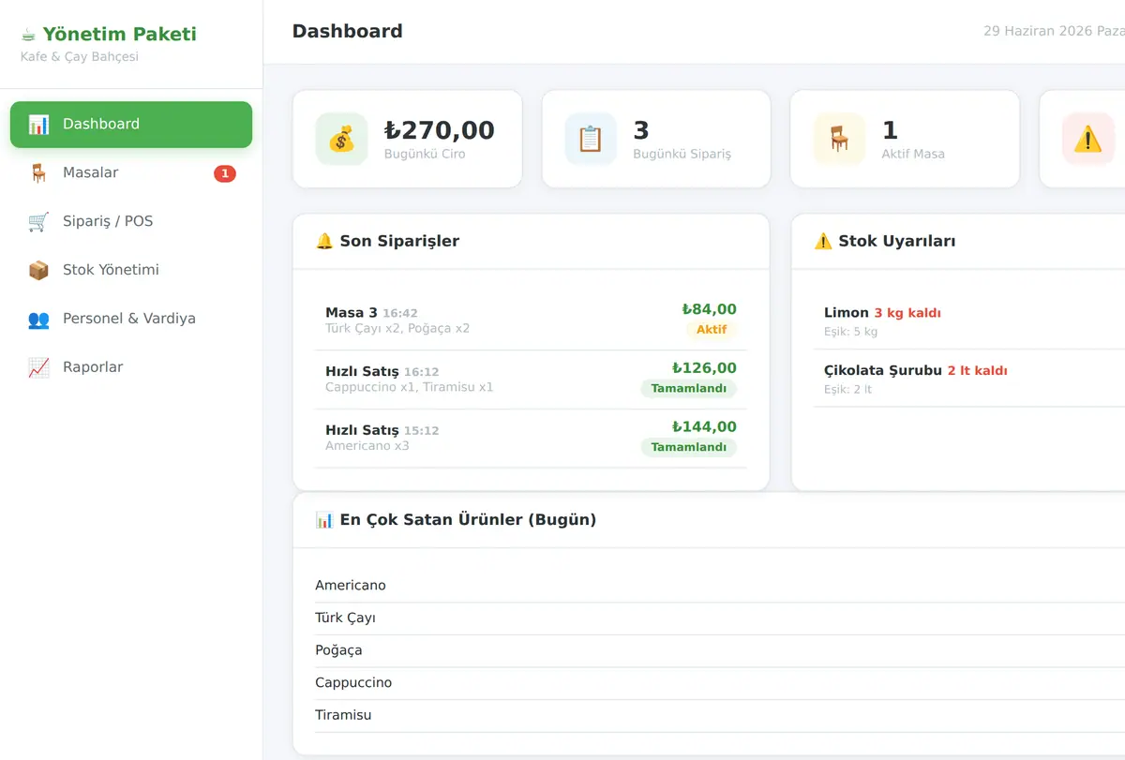Viewport: 1125px width, 760px height.
Task: Click the Hızlı Satış order from 15:12
Action: pyautogui.click(x=531, y=439)
